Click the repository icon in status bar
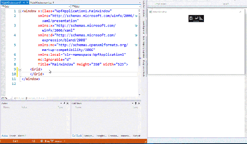 coord(42,141)
